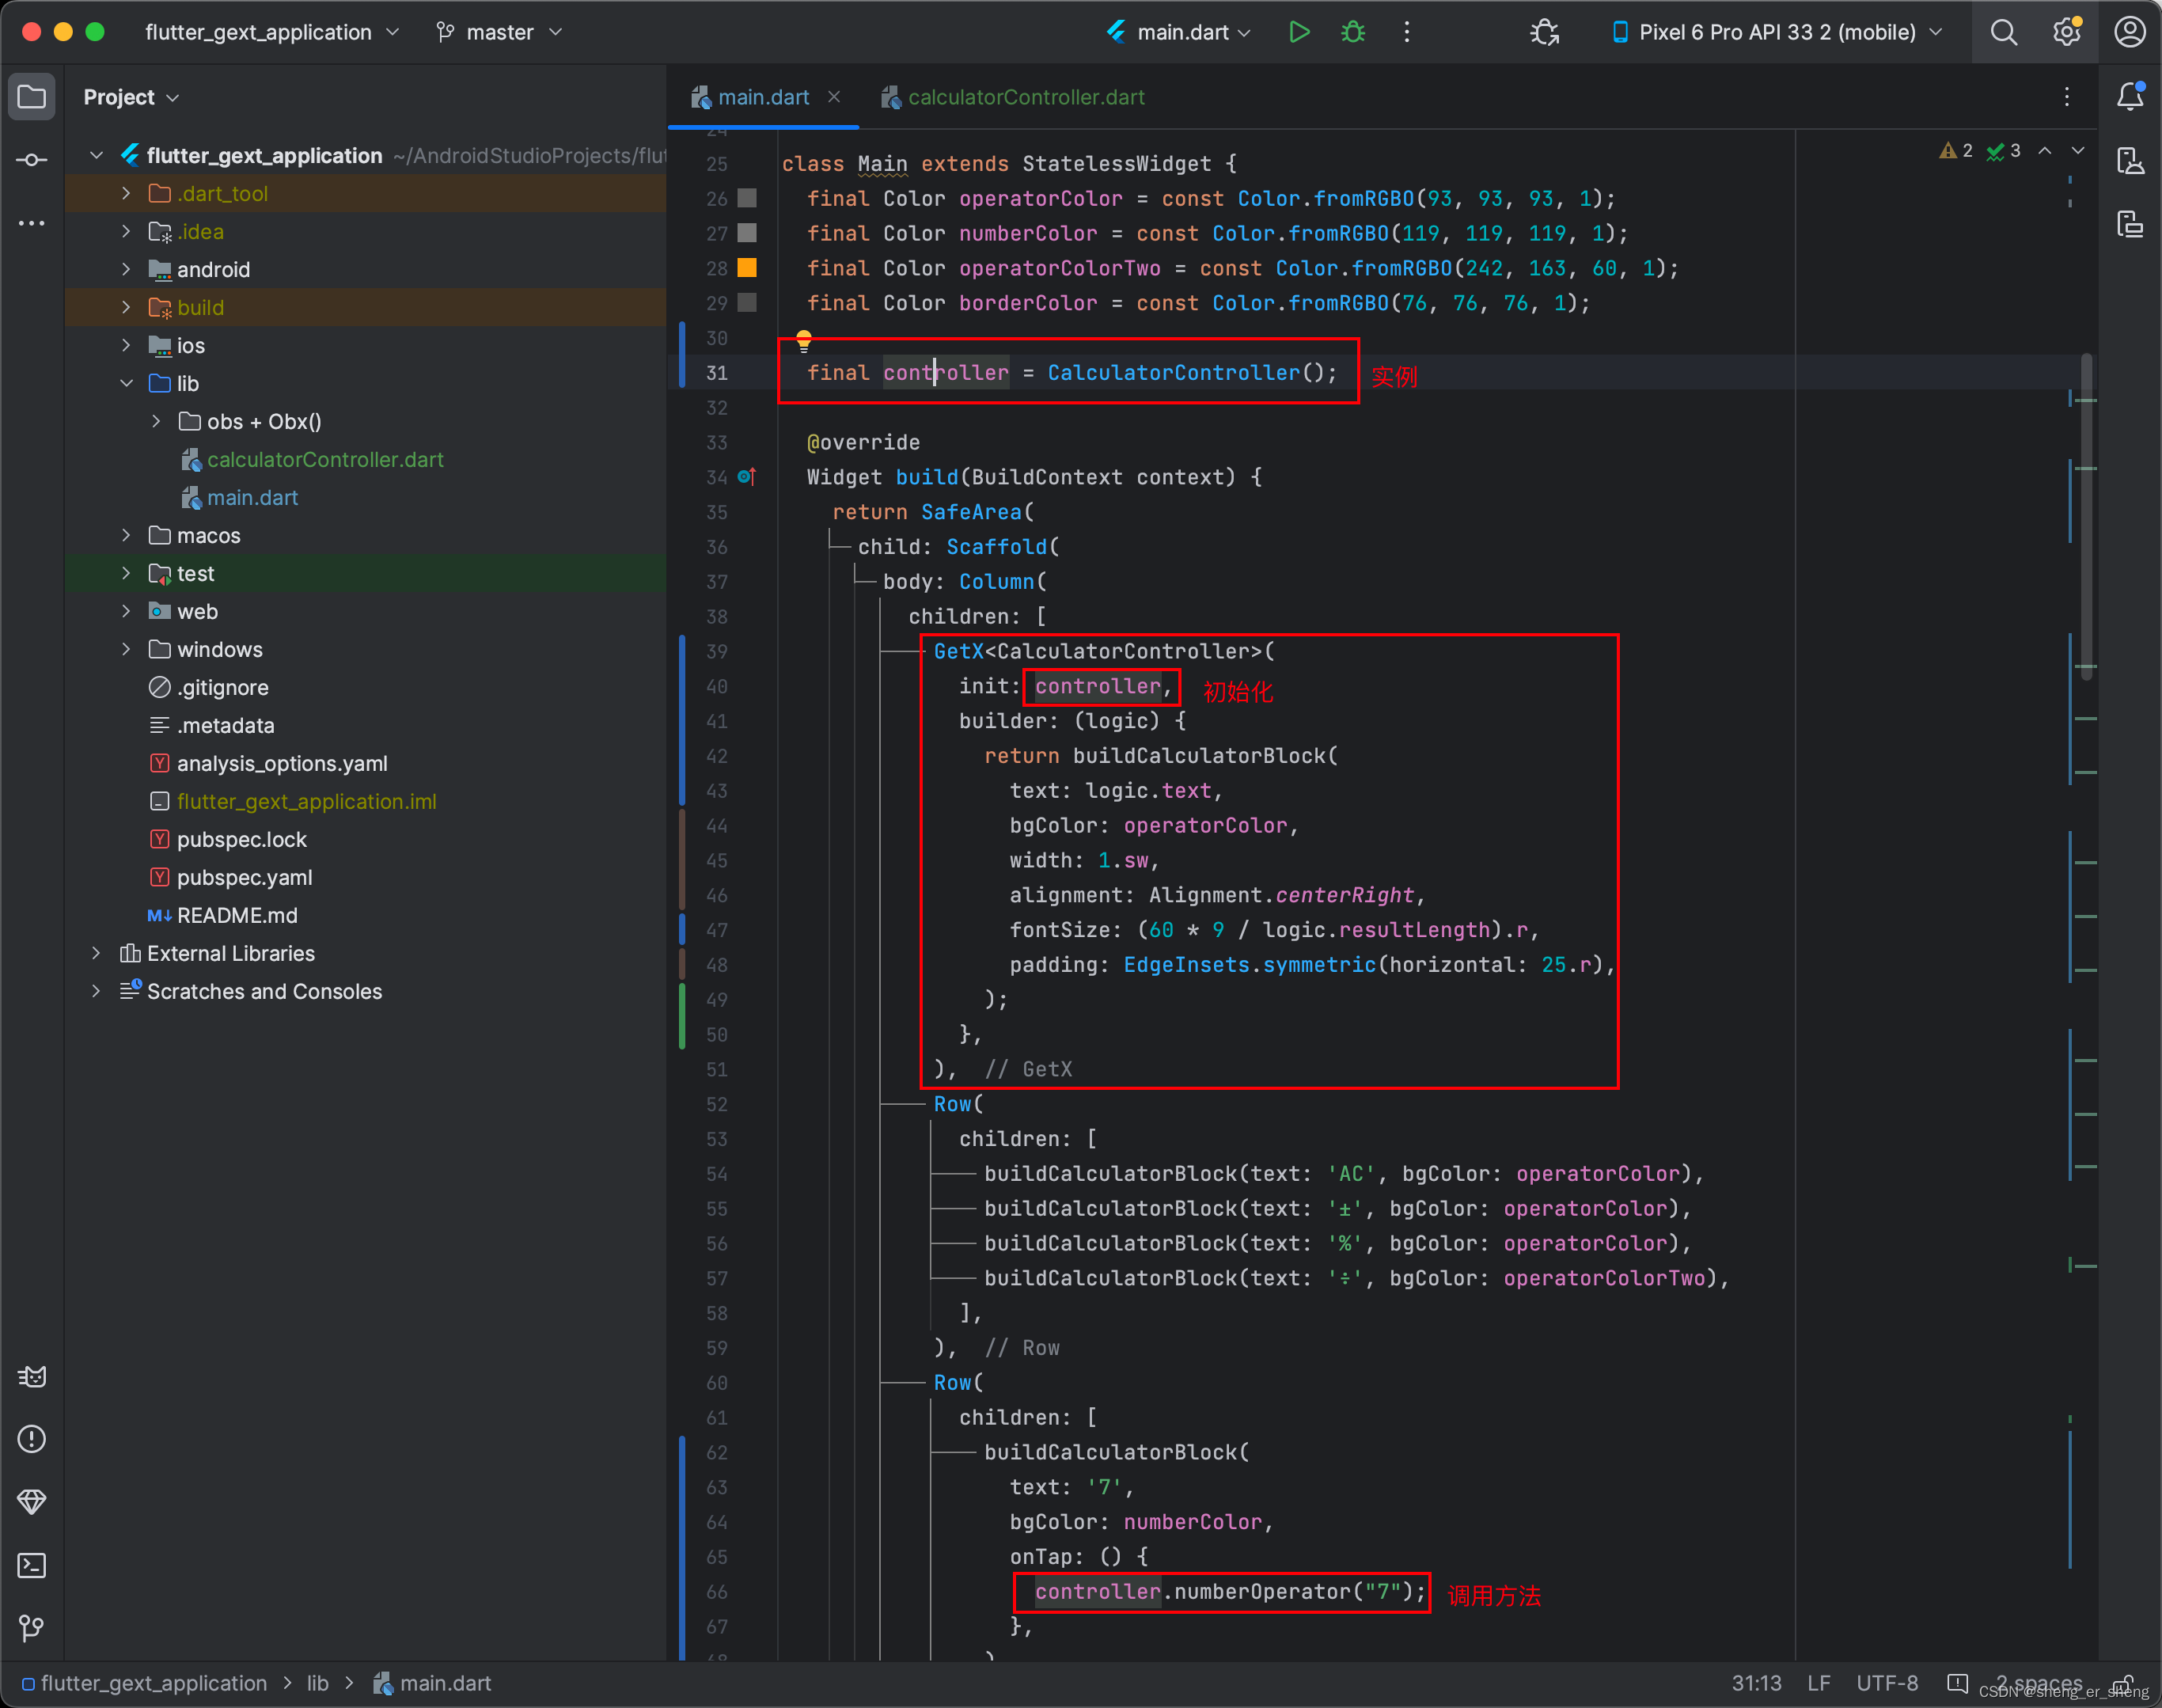Click the flutter_gext_application project dropdown

(271, 33)
